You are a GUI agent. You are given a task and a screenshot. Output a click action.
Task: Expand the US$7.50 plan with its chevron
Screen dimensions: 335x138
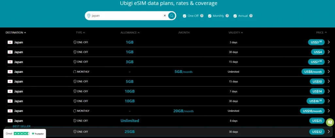point(328,62)
